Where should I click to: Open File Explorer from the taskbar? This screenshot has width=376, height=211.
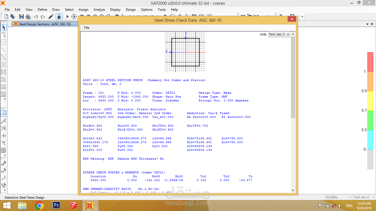coord(22,206)
